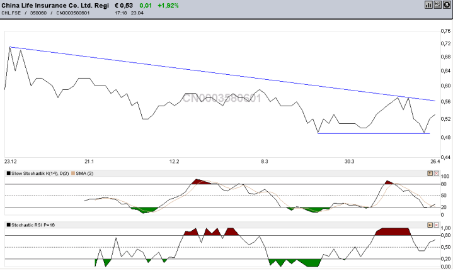Click the CN0003580601 ISIN in header
Image resolution: width=453 pixels, height=271 pixels.
pos(73,13)
